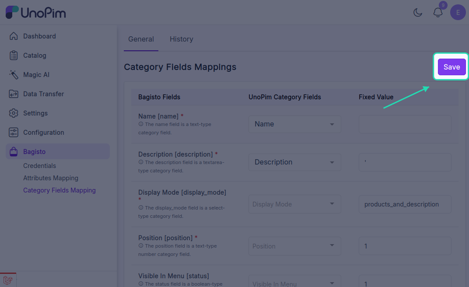Click the UnoPim Category Fields header

(284, 97)
